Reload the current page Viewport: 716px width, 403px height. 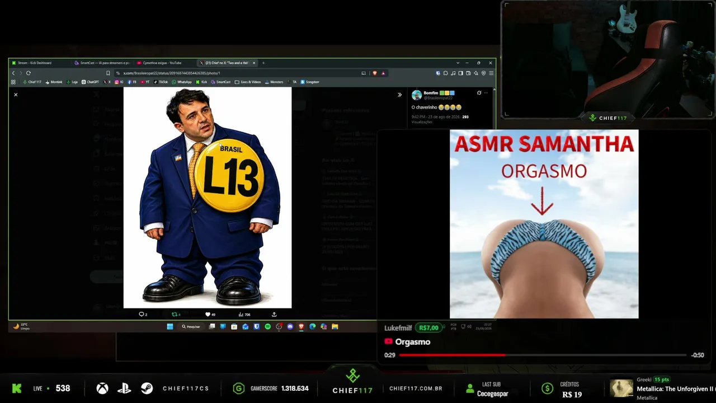click(x=28, y=73)
